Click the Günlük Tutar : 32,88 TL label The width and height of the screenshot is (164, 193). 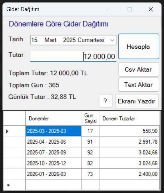point(42,97)
